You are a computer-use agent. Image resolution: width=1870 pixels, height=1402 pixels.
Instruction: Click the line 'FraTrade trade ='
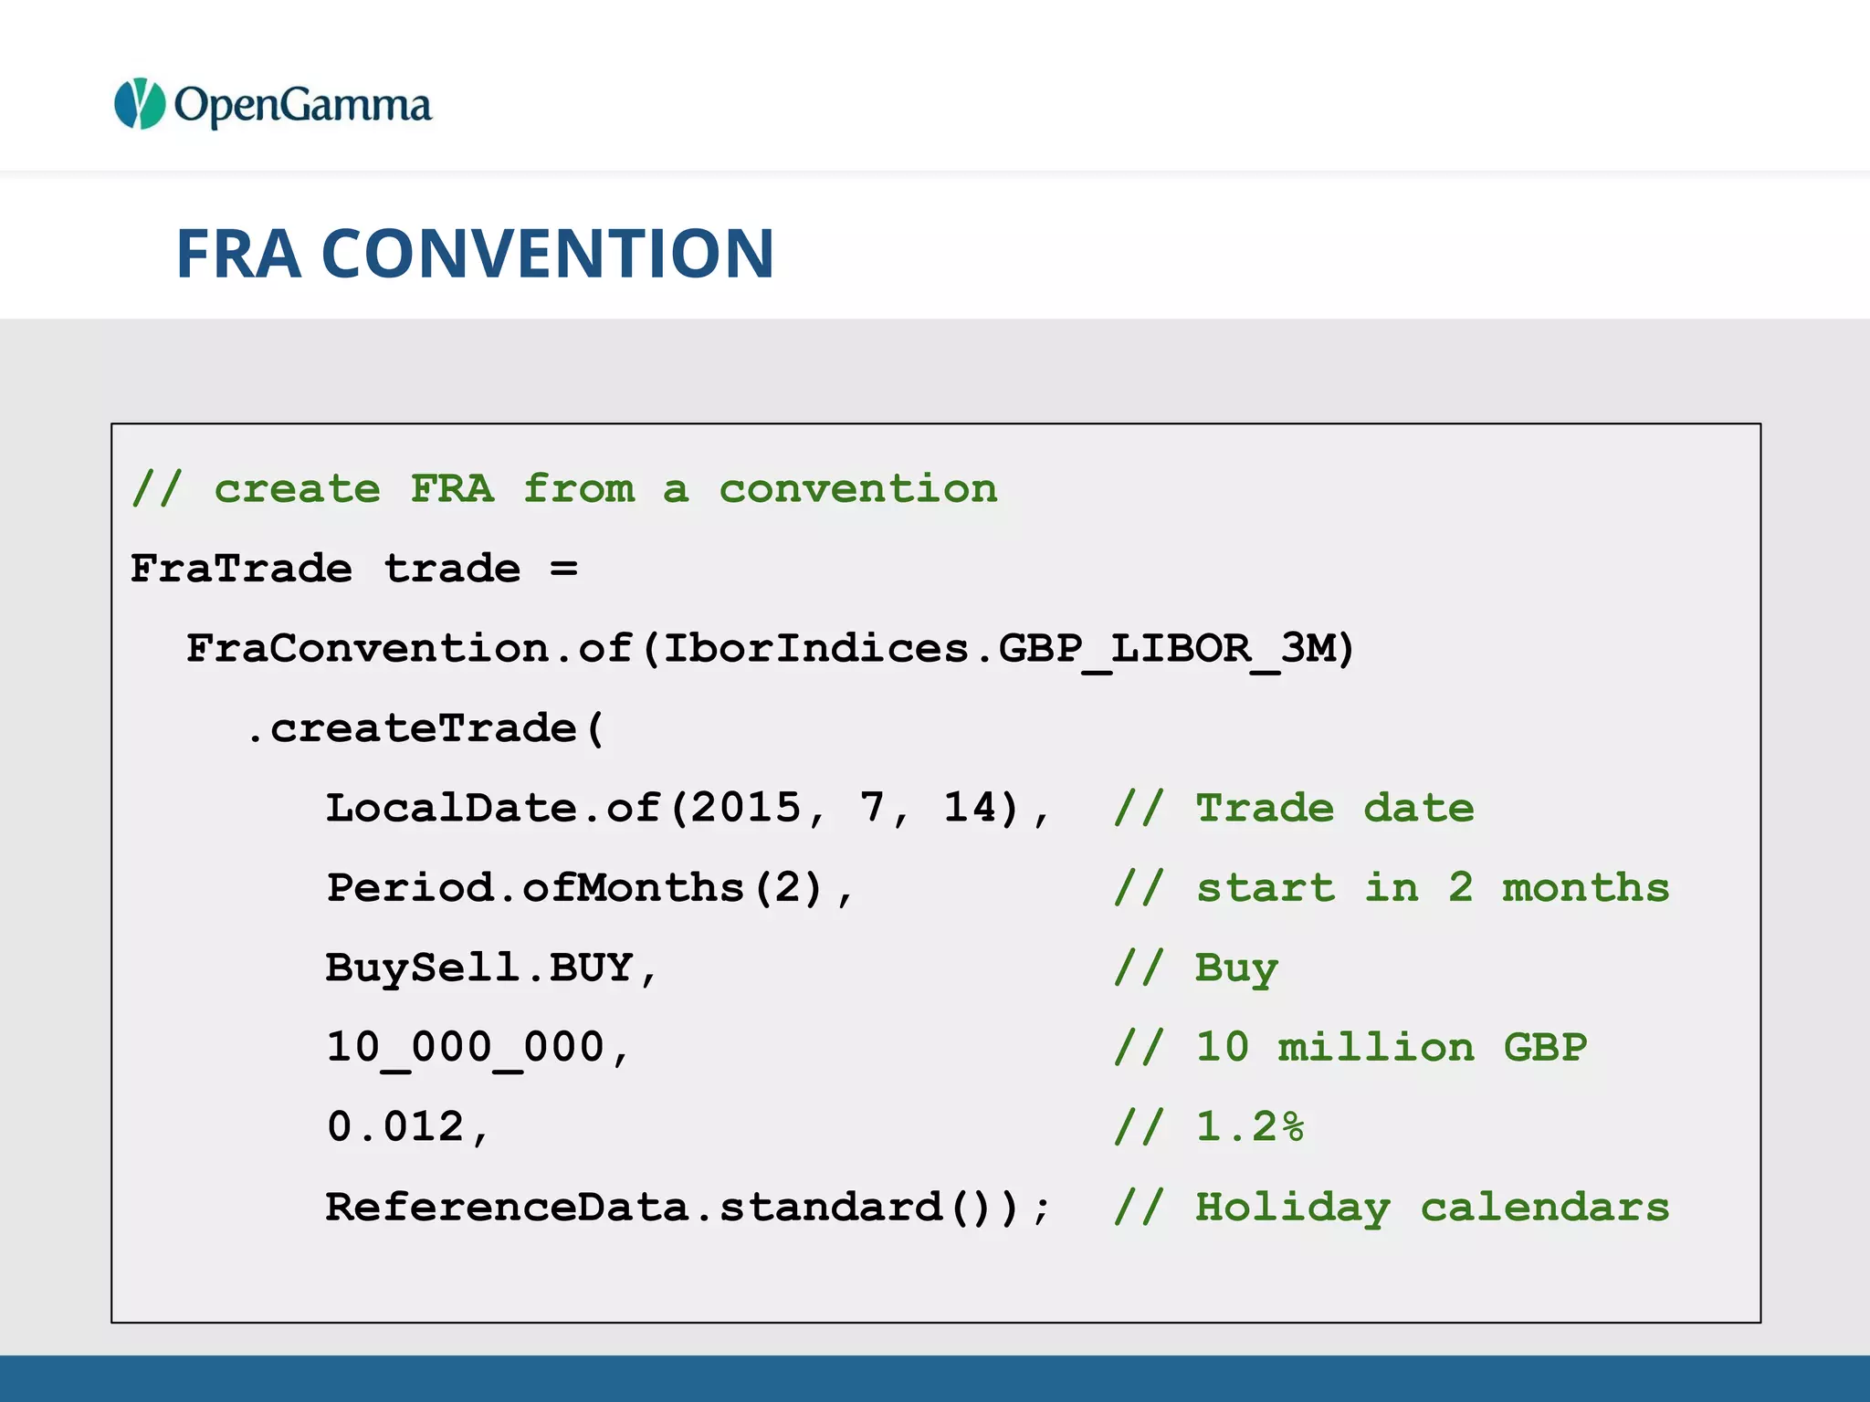pos(354,568)
